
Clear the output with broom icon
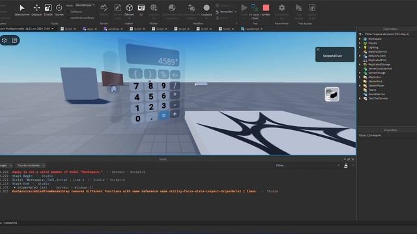coord(346,166)
